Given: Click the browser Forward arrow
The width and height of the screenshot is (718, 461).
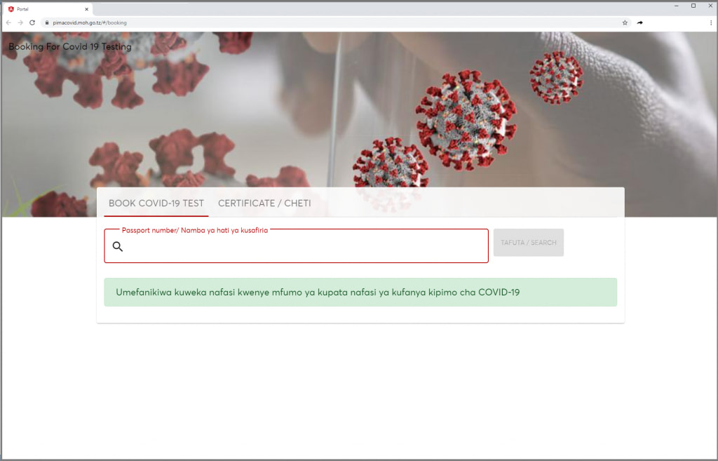Looking at the screenshot, I should [20, 22].
